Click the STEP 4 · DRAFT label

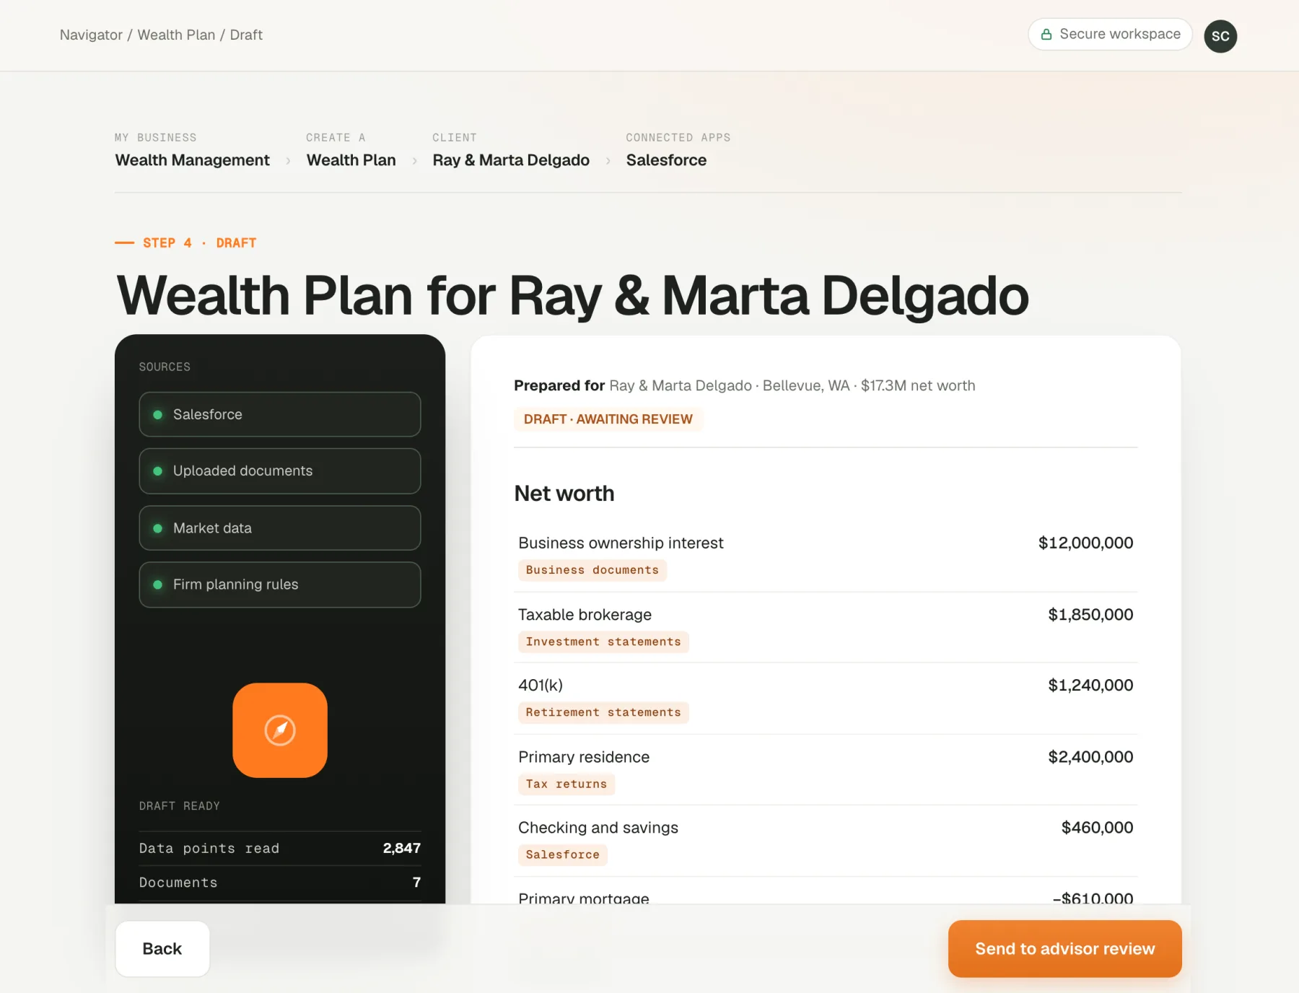(199, 243)
